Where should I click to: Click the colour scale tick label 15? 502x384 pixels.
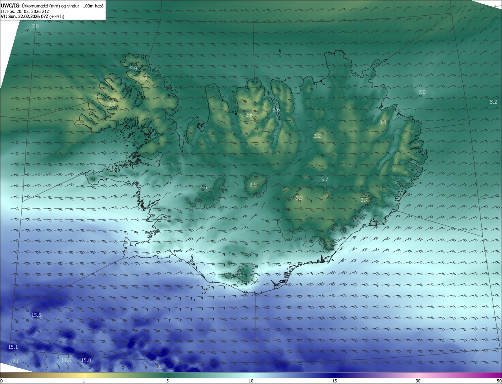(335, 381)
